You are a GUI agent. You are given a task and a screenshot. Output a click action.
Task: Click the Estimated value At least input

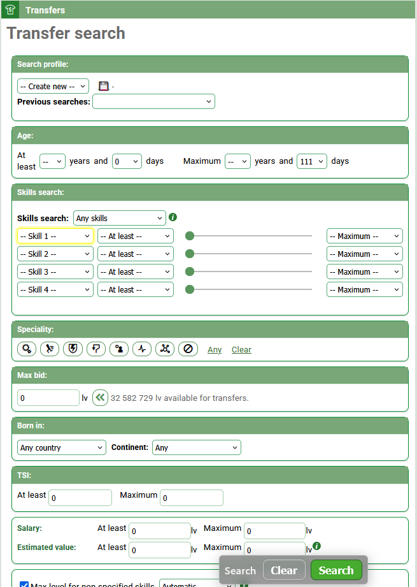[x=160, y=550]
